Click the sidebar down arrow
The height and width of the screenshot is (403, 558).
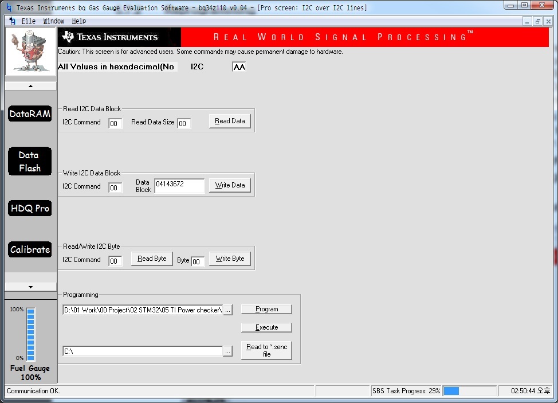[30, 287]
